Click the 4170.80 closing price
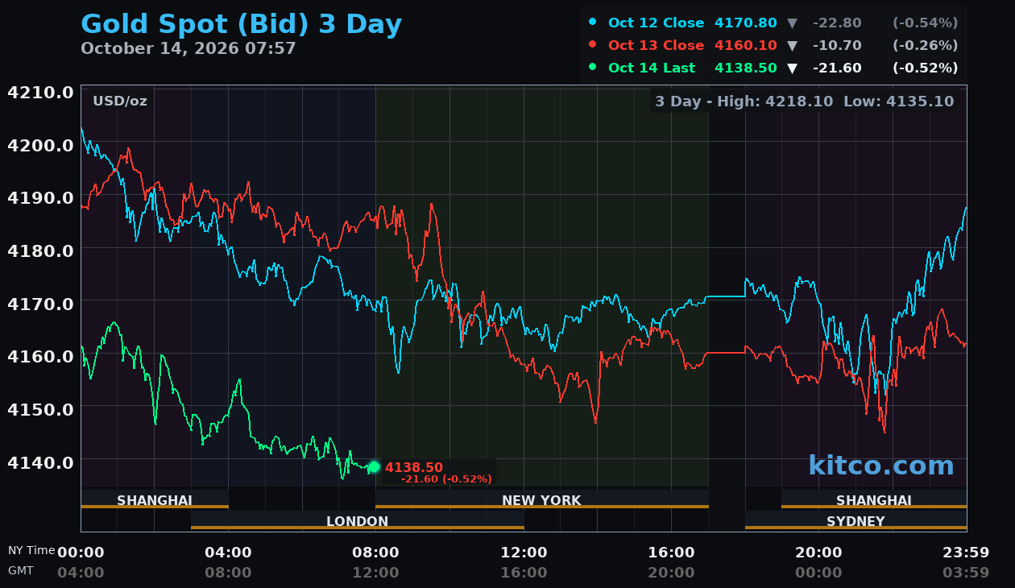 (746, 23)
